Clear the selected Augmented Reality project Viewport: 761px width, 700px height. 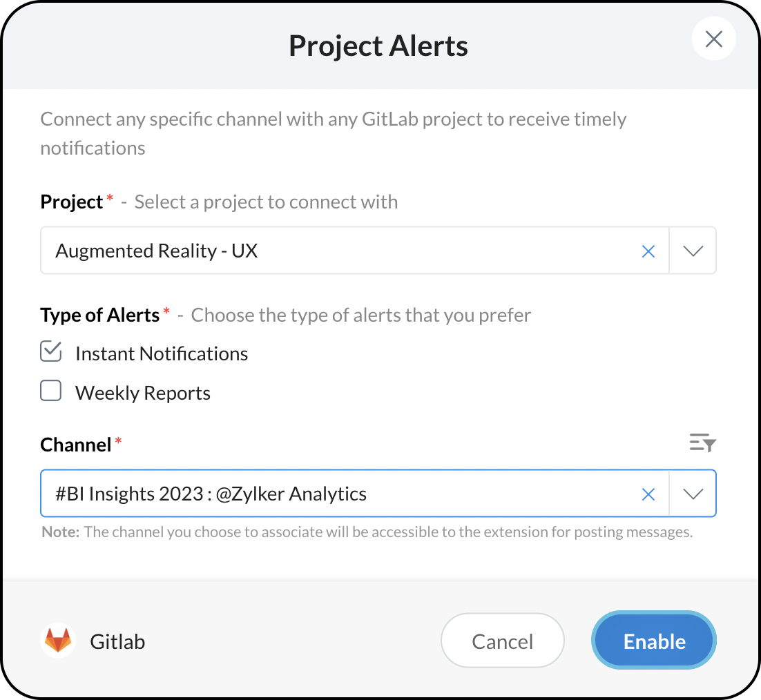(648, 251)
